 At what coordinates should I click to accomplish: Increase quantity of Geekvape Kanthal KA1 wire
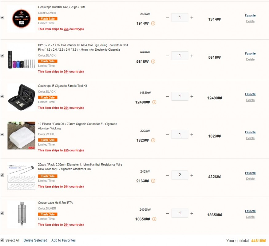(192, 18)
